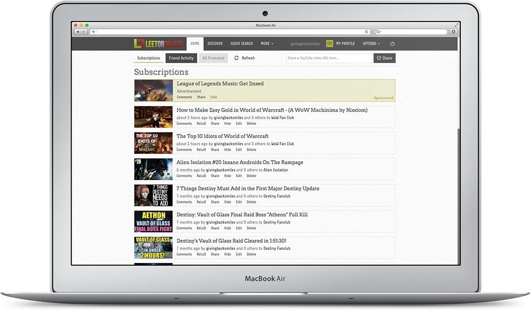Select the Subscriptions tab
Image resolution: width=530 pixels, height=313 pixels.
click(x=148, y=58)
